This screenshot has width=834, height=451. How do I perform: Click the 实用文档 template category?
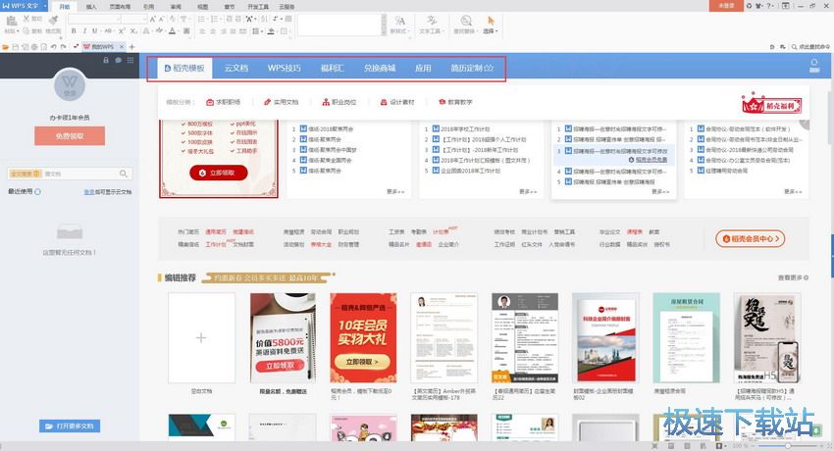pyautogui.click(x=282, y=102)
